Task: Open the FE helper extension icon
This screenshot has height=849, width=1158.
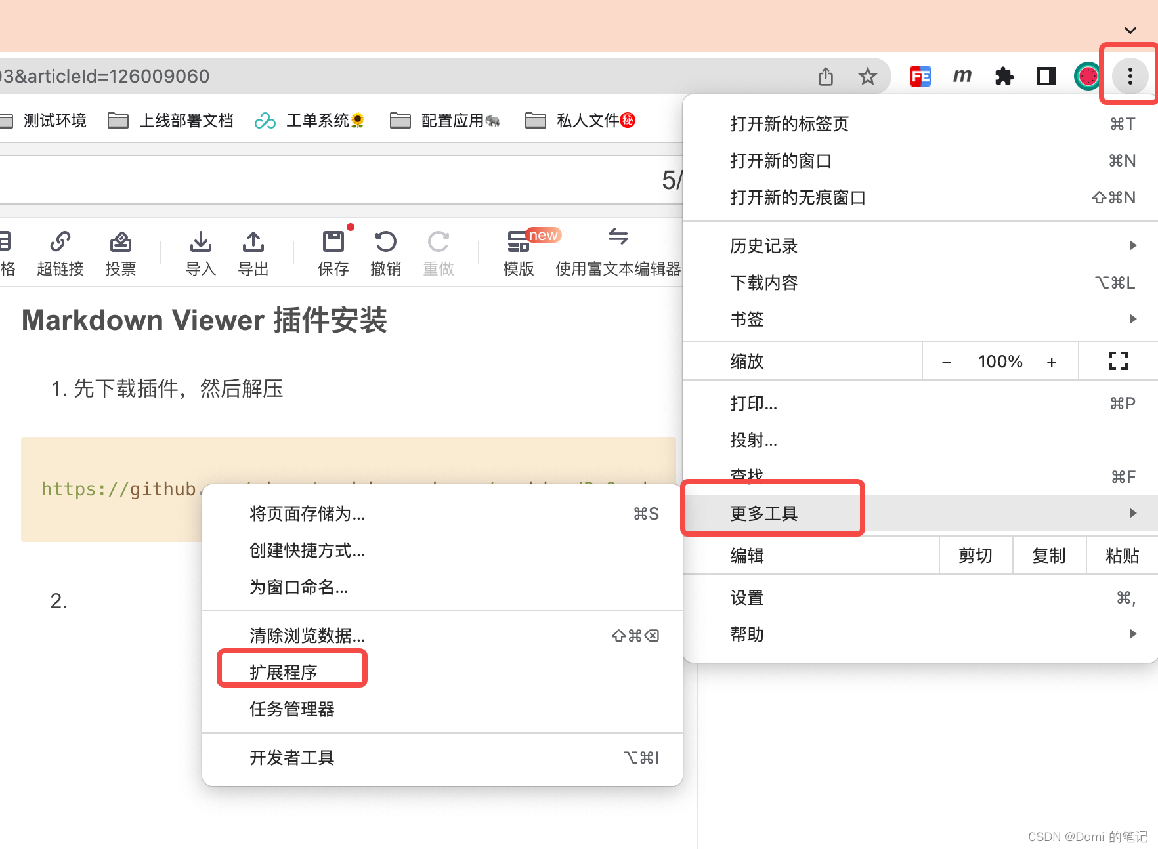Action: pos(920,76)
